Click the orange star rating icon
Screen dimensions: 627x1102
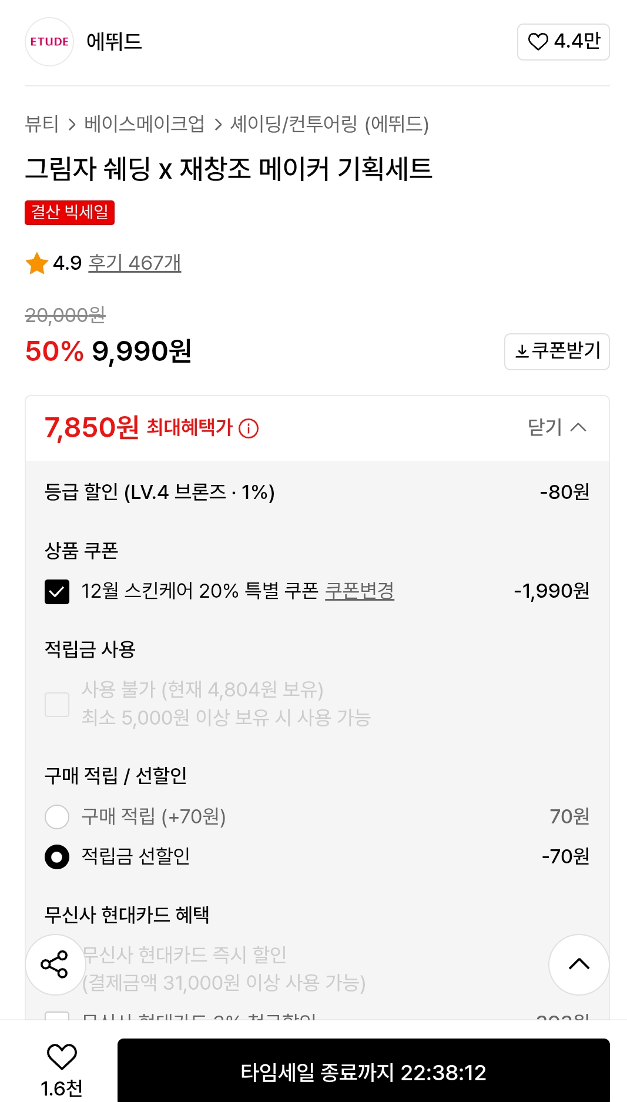(x=36, y=263)
